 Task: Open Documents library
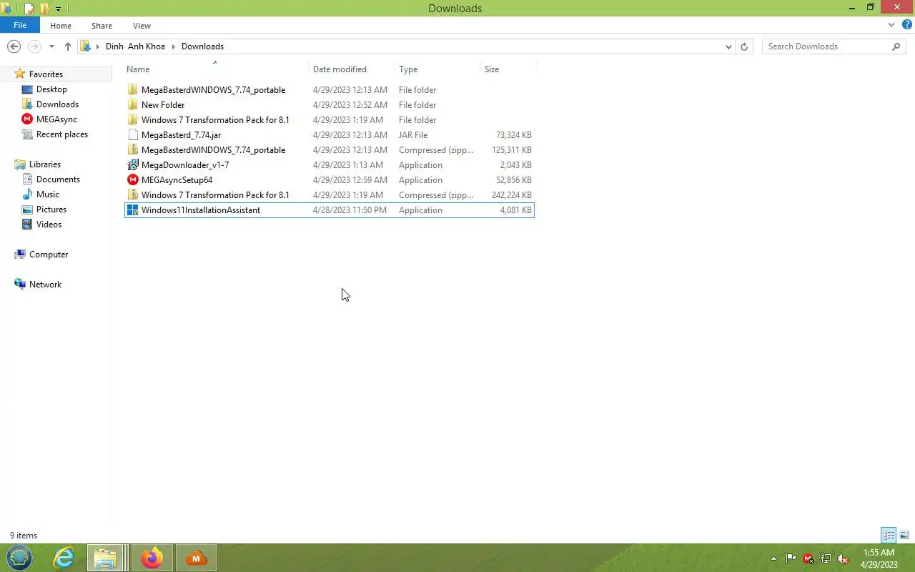[58, 179]
